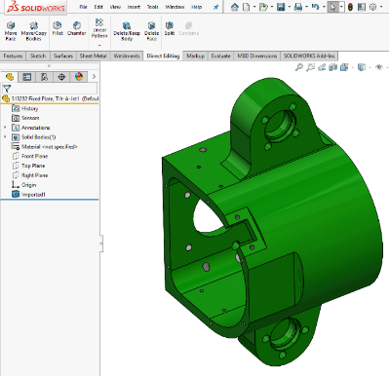Open the Display Style dropdown arrow
Screen dimensions: 389x376
pos(370,67)
